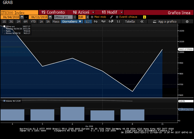Open the EUR currency dropdown
The image size is (194, 139).
(x=88, y=17)
